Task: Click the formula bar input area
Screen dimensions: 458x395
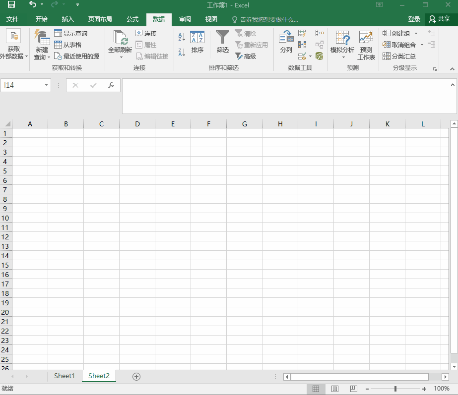Action: 286,96
